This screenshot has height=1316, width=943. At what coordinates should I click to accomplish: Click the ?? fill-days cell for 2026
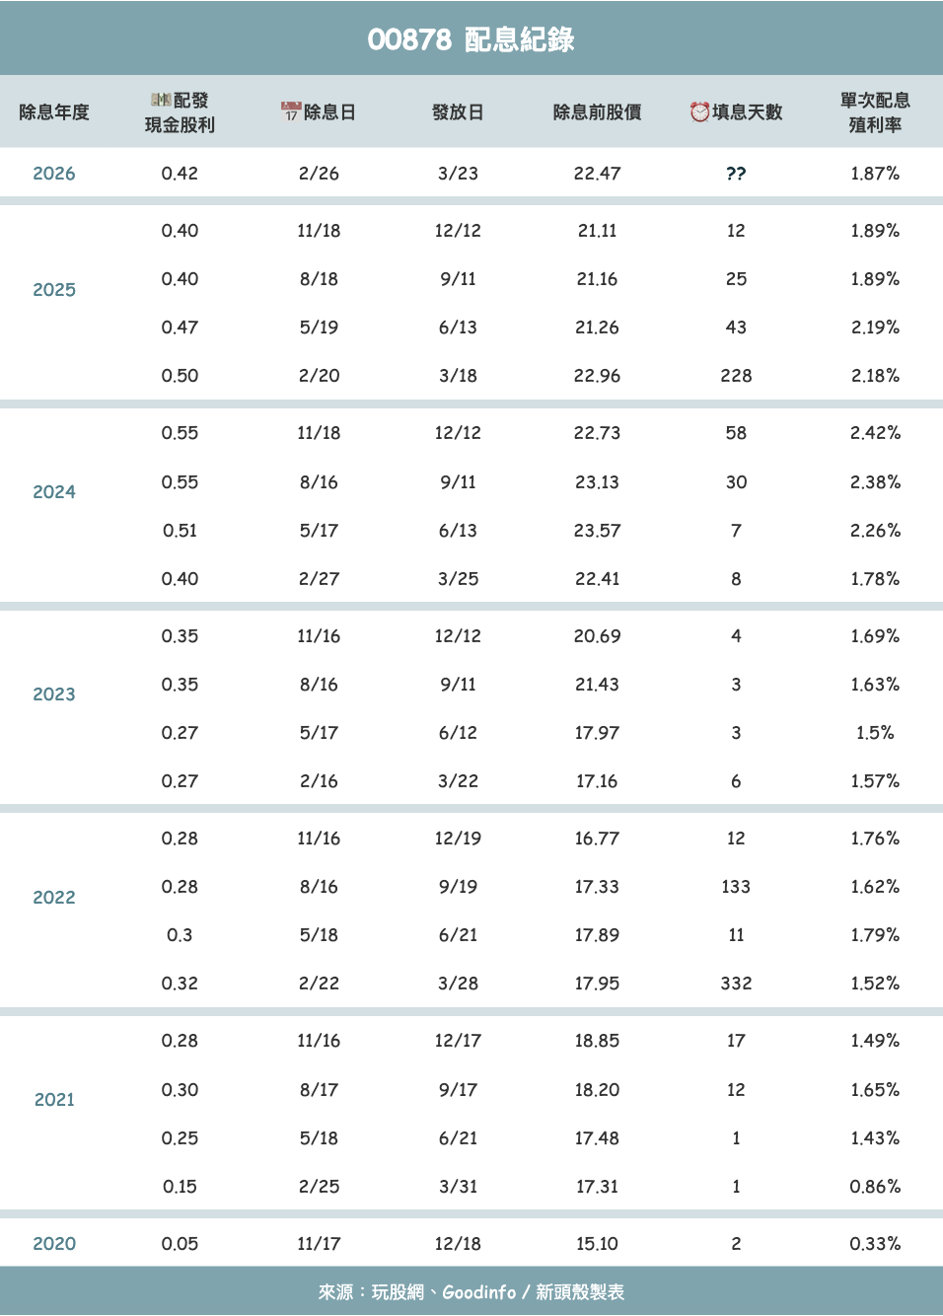coord(736,174)
